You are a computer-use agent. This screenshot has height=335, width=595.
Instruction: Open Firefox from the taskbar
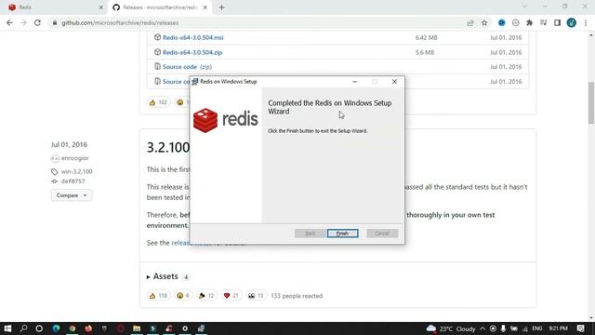click(x=88, y=328)
